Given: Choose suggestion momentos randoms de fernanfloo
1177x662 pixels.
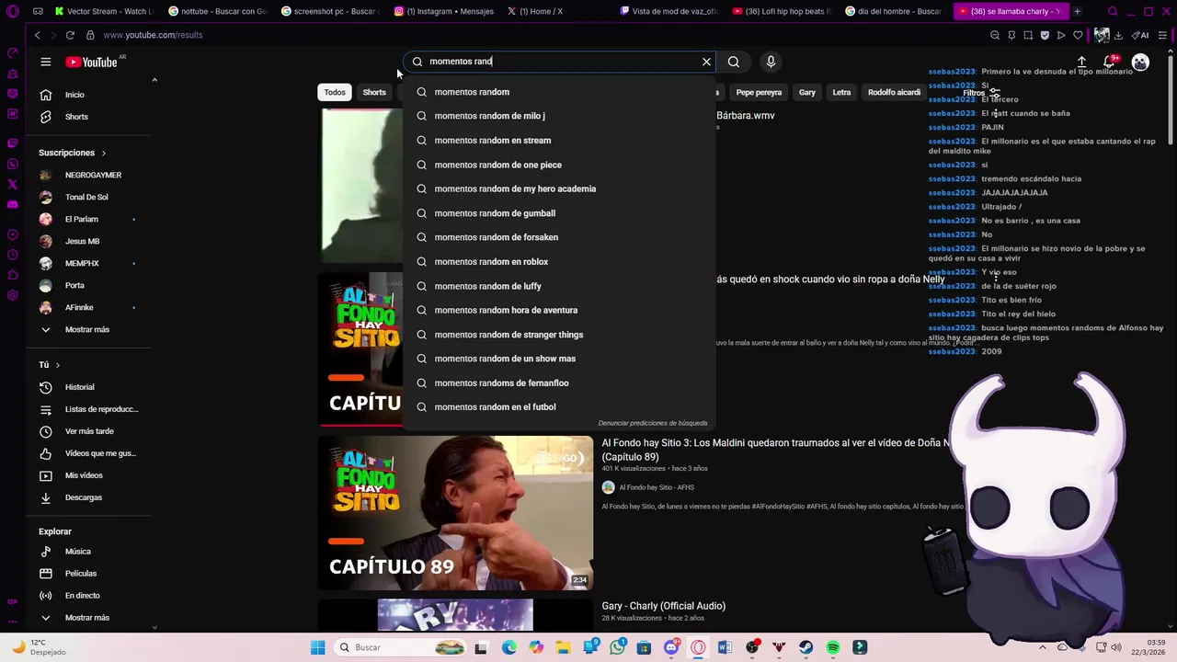Looking at the screenshot, I should point(559,382).
